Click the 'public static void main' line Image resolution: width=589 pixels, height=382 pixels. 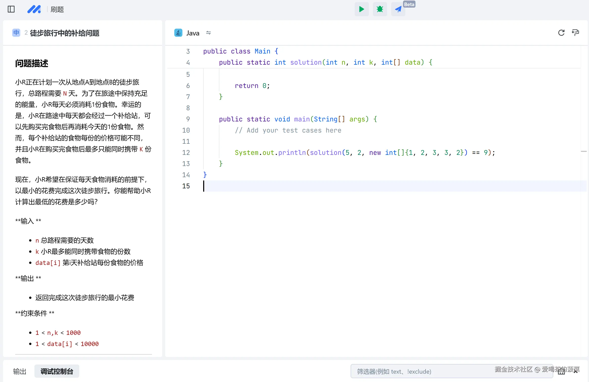pos(298,119)
